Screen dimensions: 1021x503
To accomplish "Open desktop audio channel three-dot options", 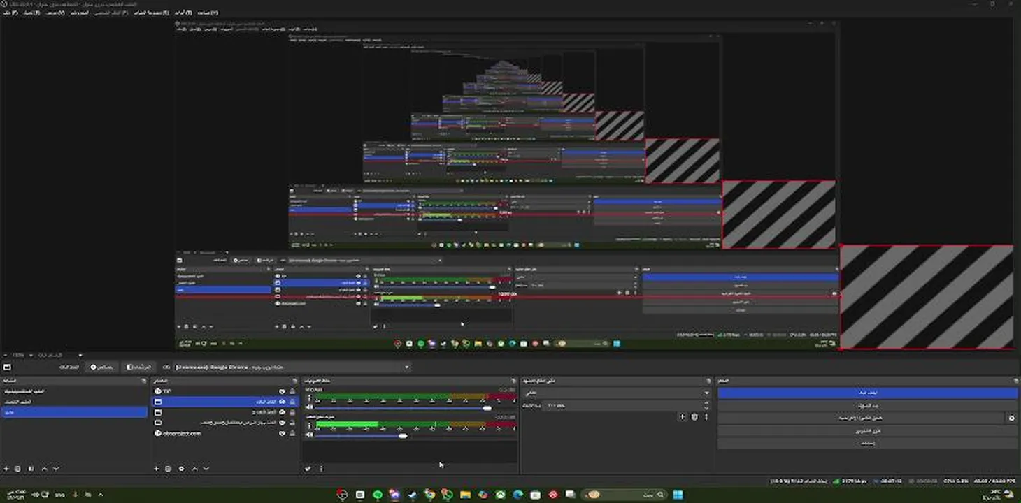I will (309, 425).
